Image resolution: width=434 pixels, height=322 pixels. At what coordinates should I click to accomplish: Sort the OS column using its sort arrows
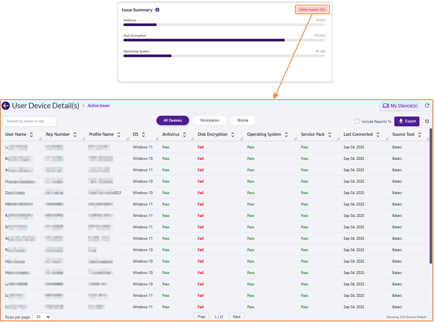coord(143,134)
